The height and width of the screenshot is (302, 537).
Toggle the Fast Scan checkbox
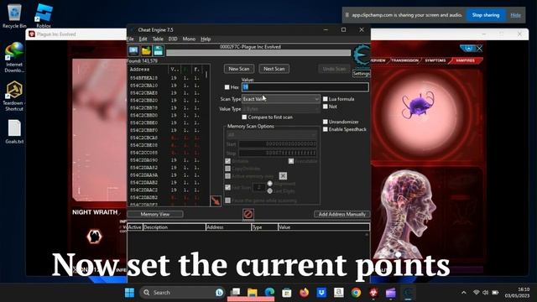(x=227, y=188)
